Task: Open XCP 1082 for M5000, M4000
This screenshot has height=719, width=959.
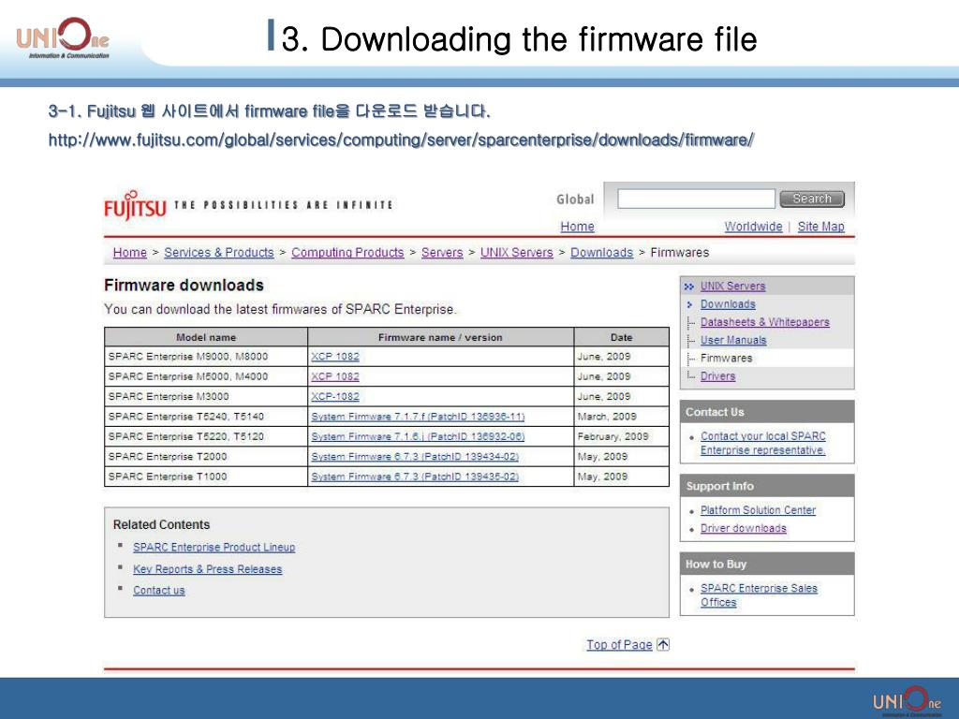Action: tap(335, 376)
